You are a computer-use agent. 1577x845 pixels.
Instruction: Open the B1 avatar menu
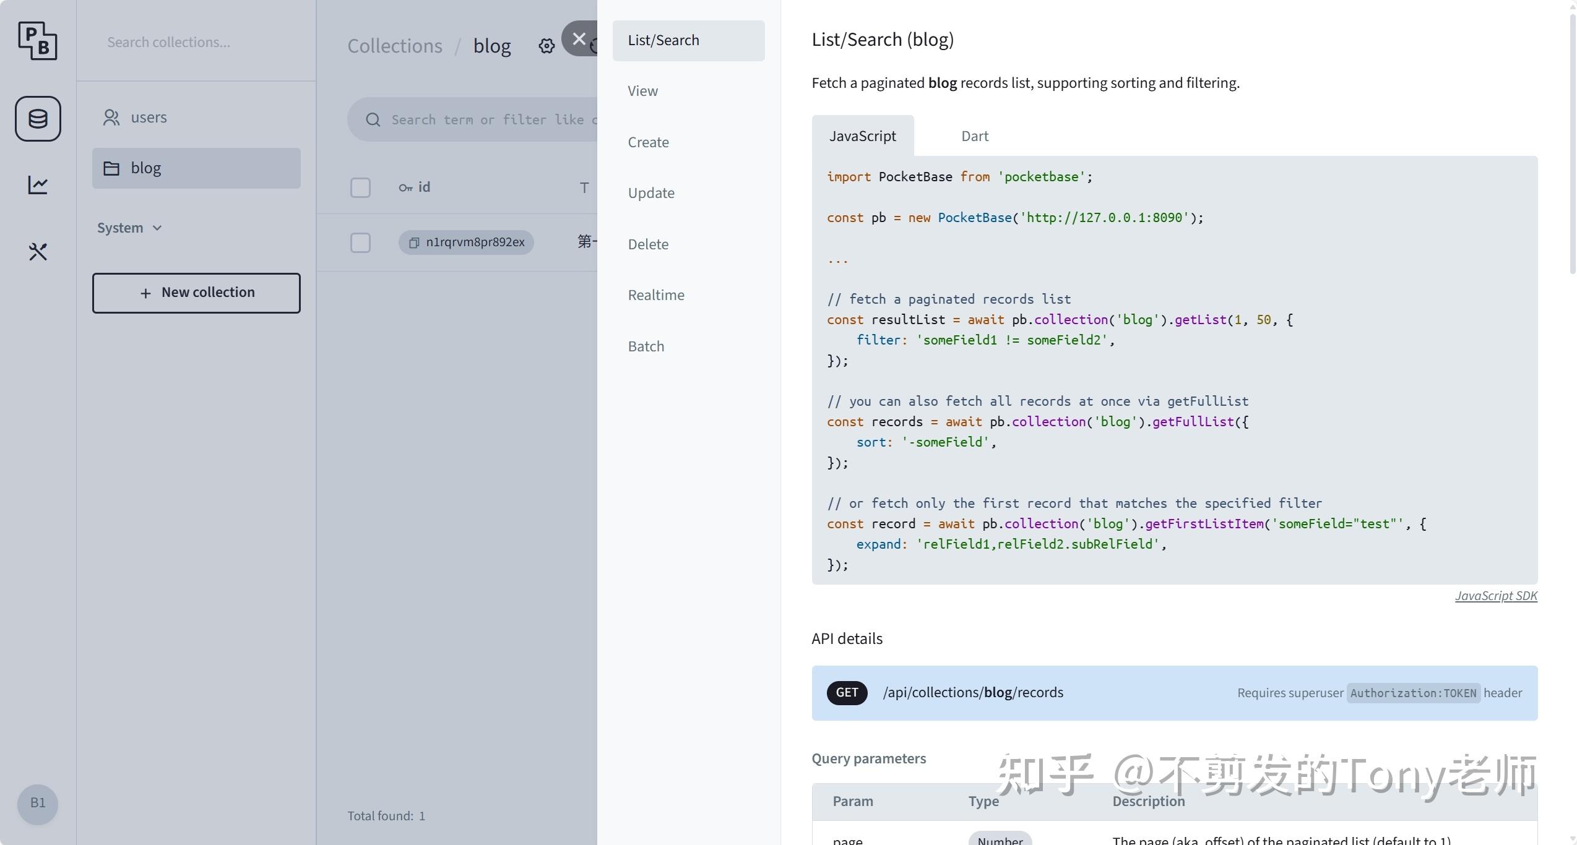38,804
